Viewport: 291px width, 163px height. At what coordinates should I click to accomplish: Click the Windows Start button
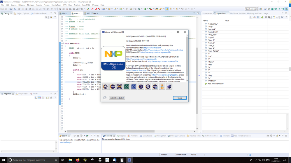pyautogui.click(x=3, y=160)
